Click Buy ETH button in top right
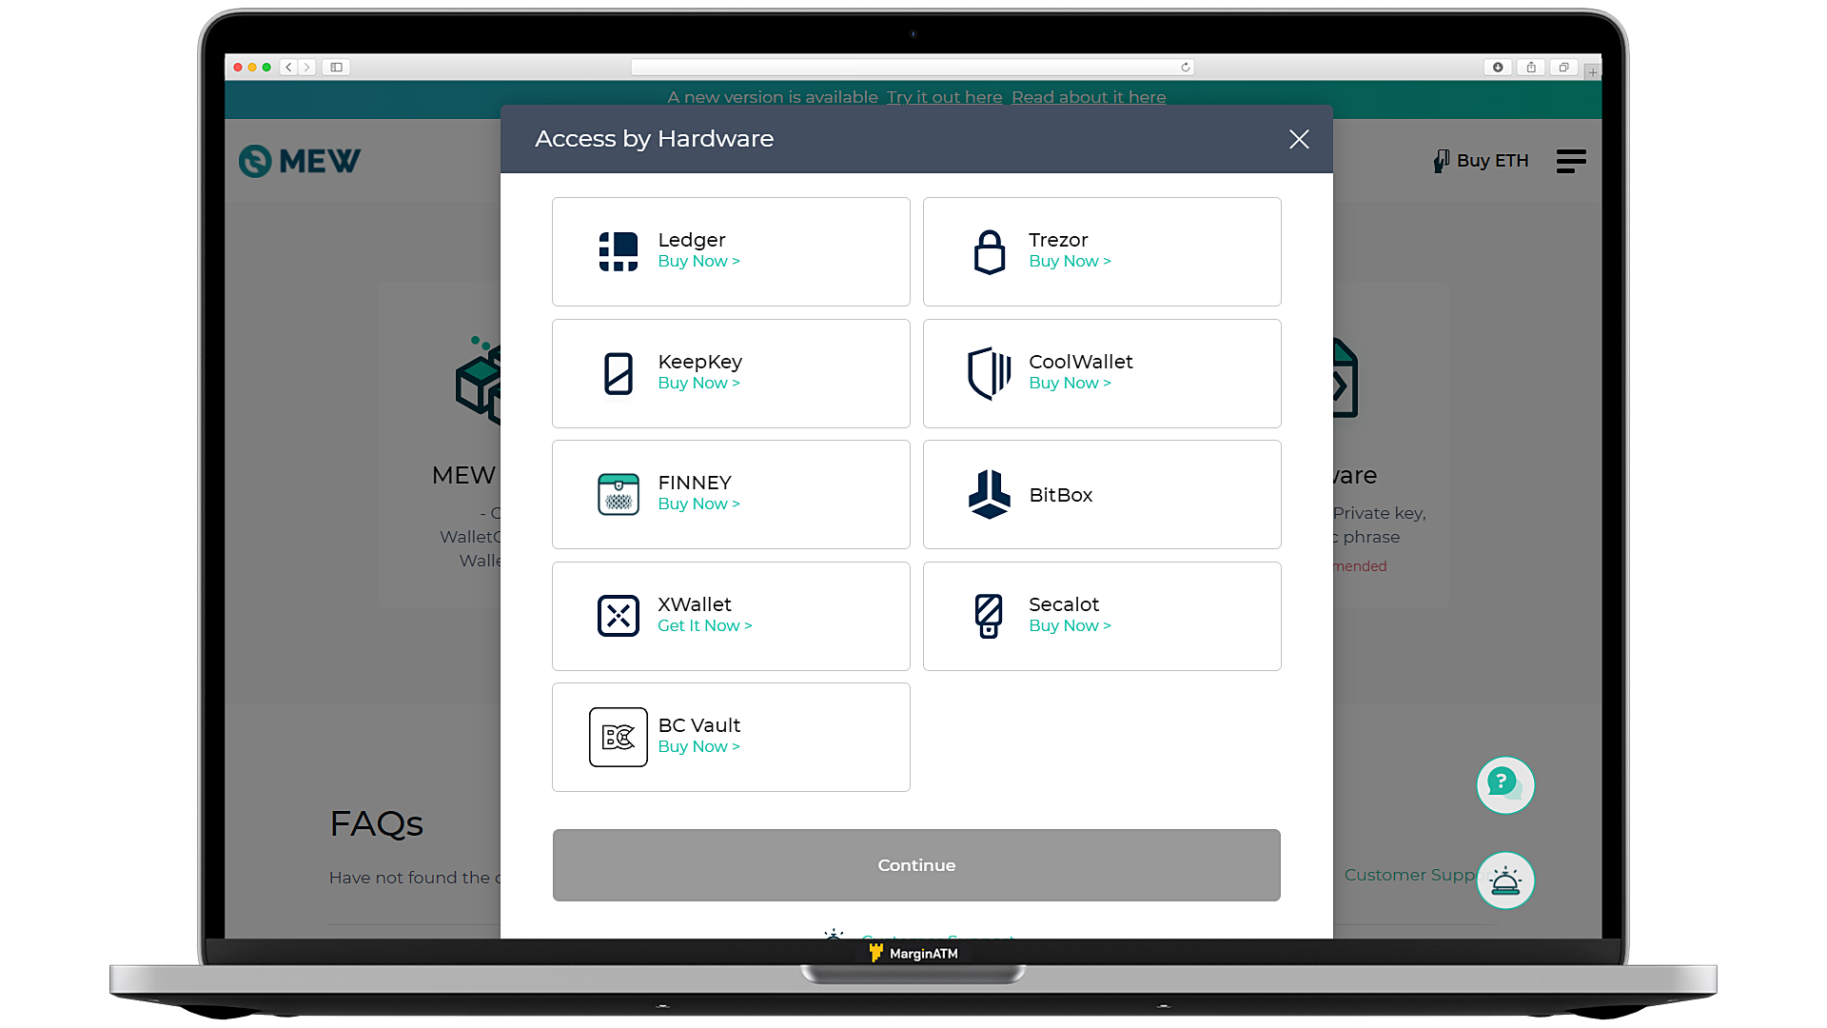The width and height of the screenshot is (1827, 1028). [x=1481, y=161]
